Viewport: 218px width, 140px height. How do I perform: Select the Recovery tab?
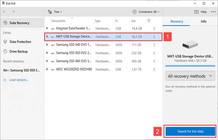coord(177,21)
